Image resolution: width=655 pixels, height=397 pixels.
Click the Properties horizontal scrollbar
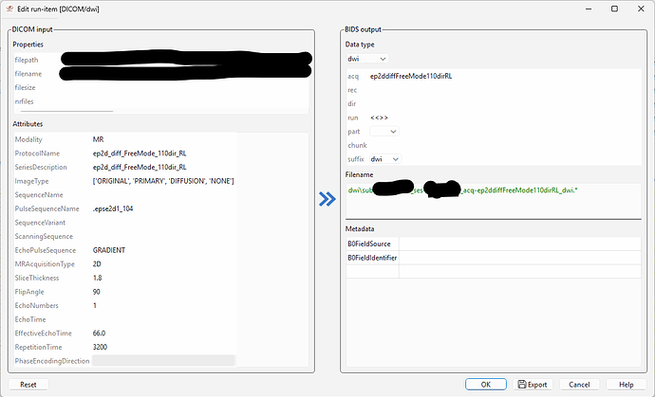(x=66, y=112)
